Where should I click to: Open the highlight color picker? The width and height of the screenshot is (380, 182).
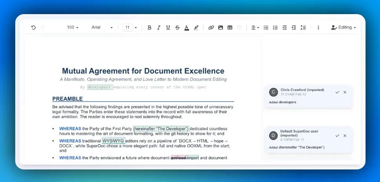pyautogui.click(x=196, y=28)
